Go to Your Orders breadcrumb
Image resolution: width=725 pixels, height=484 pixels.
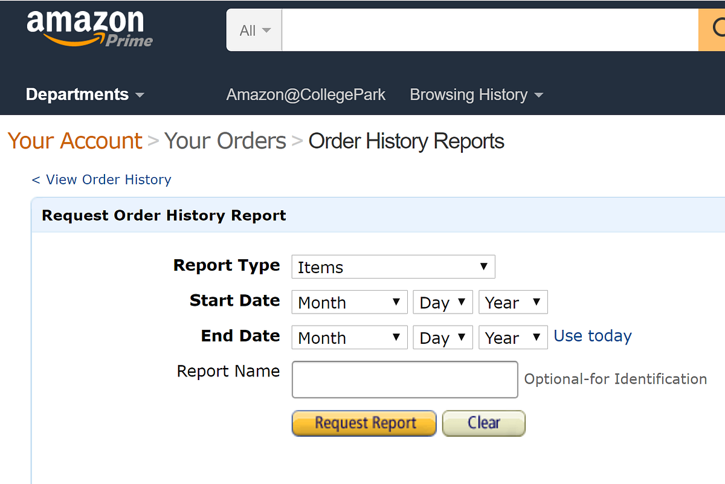tap(225, 141)
